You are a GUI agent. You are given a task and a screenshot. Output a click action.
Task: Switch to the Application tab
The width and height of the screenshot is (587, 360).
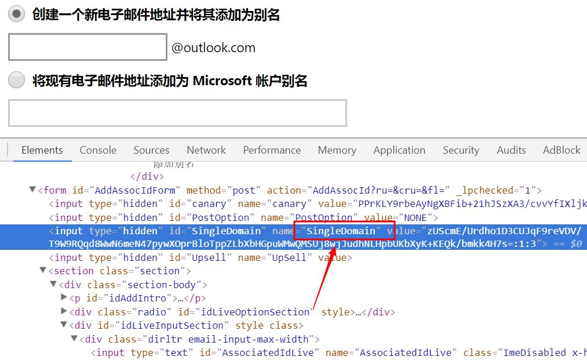[x=399, y=150]
